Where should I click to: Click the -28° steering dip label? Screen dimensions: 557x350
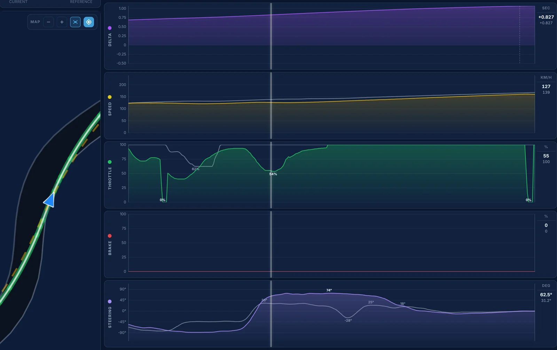point(348,320)
